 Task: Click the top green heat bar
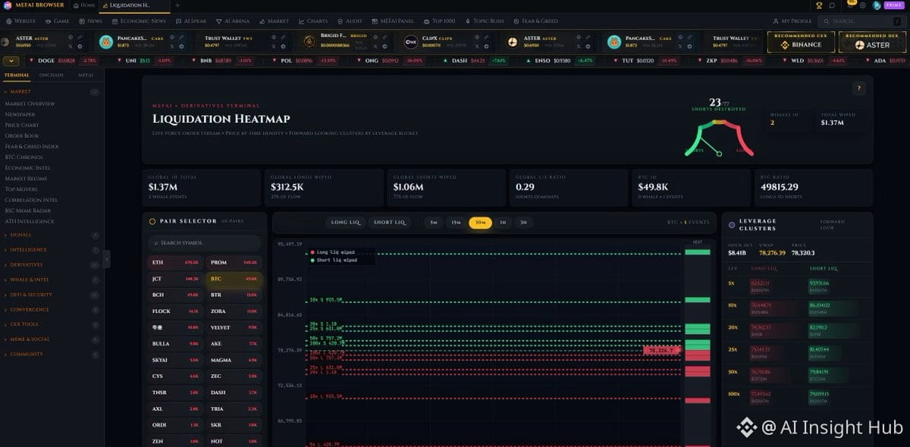point(698,252)
